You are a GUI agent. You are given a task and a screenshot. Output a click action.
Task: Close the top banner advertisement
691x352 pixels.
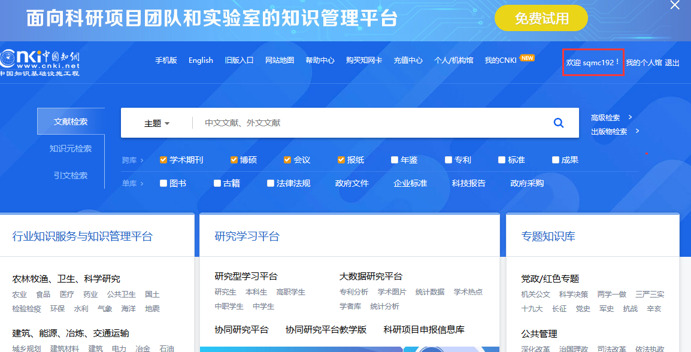675,5
